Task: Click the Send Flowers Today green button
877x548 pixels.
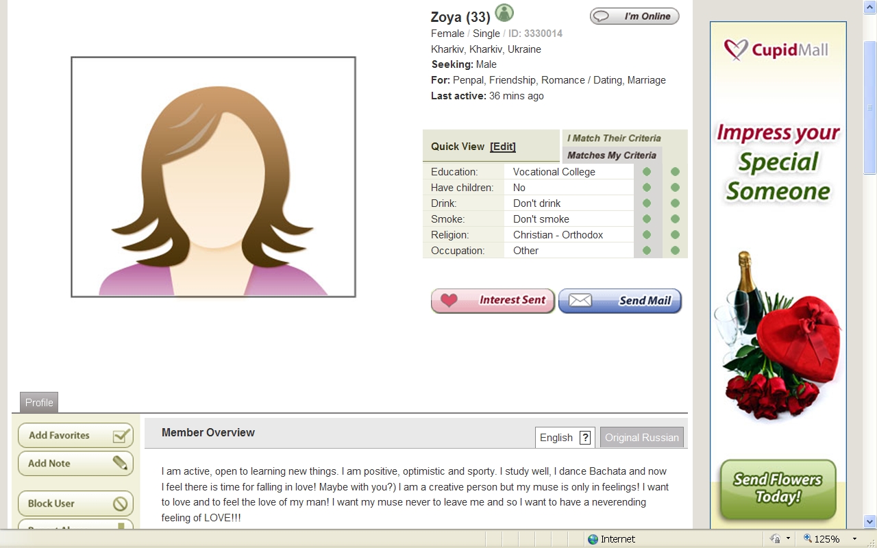Action: [x=778, y=490]
